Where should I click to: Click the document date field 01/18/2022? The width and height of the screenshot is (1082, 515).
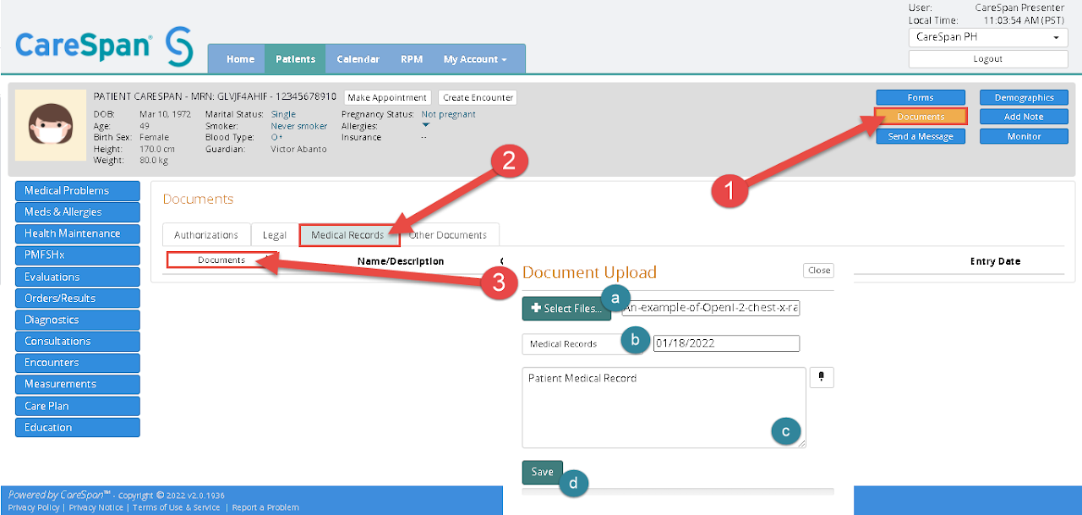pyautogui.click(x=726, y=343)
